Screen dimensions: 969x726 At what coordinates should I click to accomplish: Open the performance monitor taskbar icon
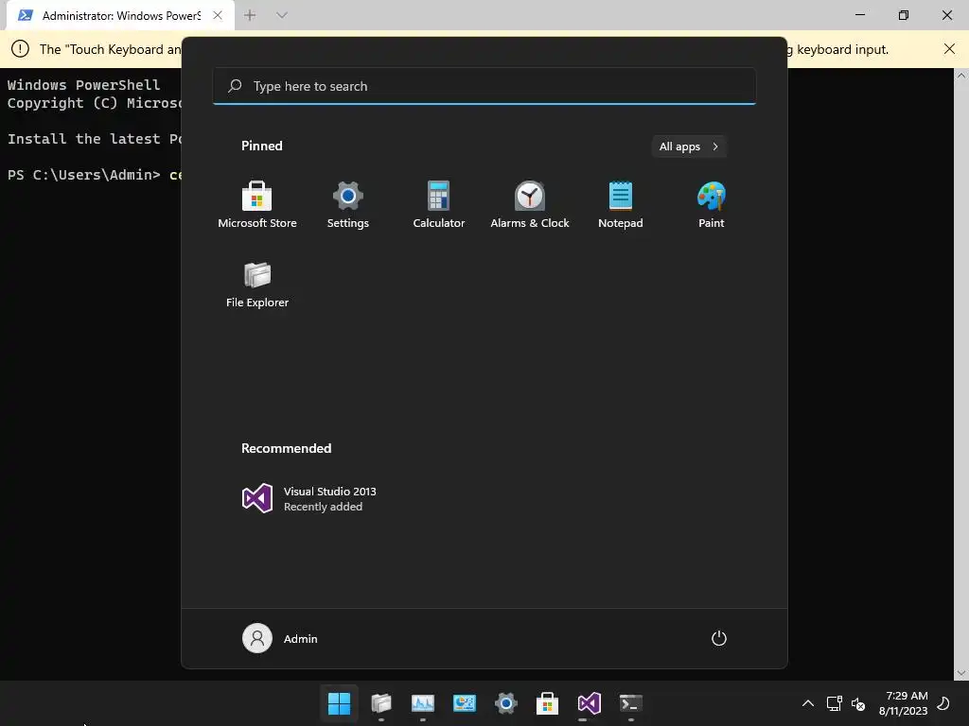423,703
